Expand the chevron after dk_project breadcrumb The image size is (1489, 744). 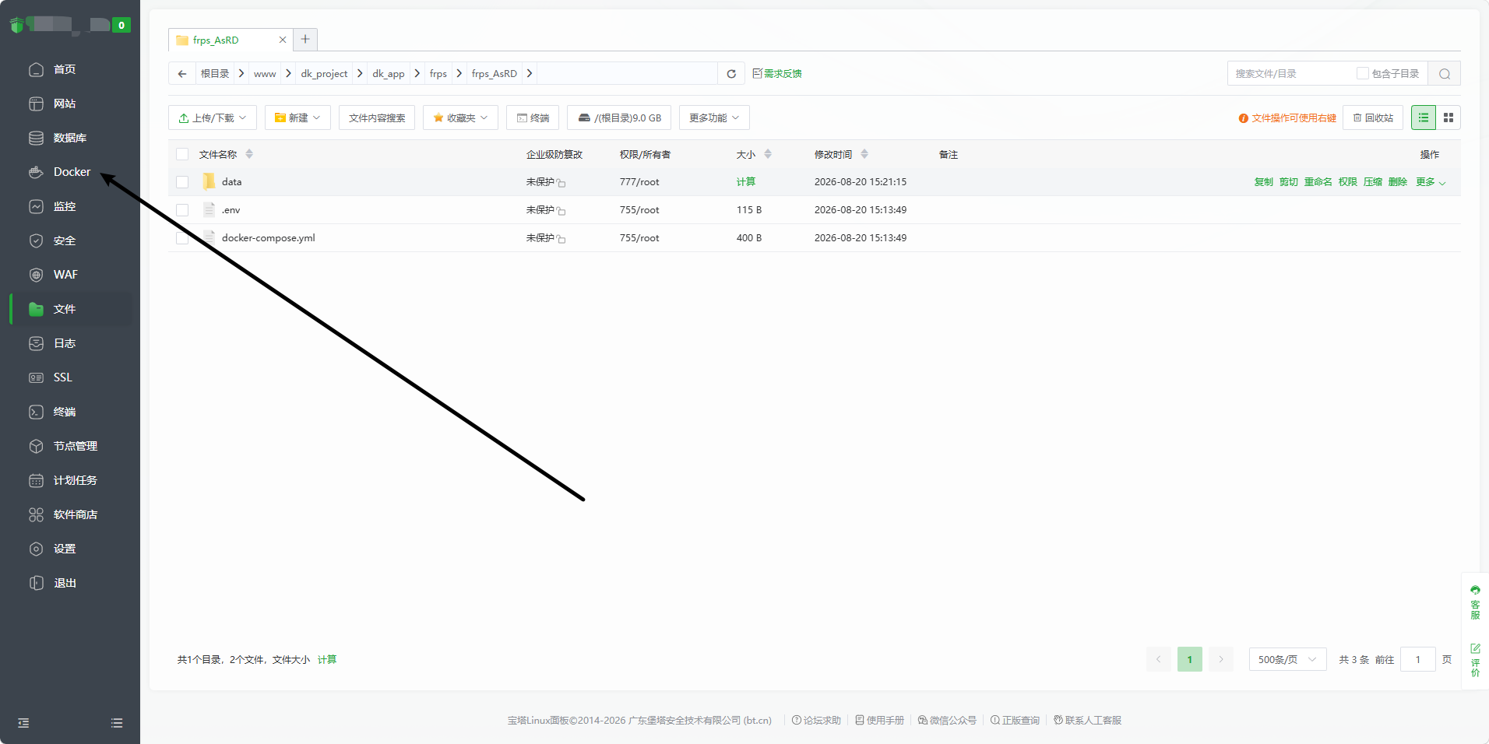(360, 73)
